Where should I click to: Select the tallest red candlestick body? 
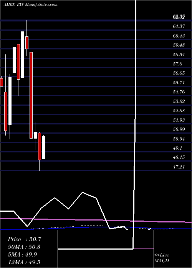pos(31,95)
